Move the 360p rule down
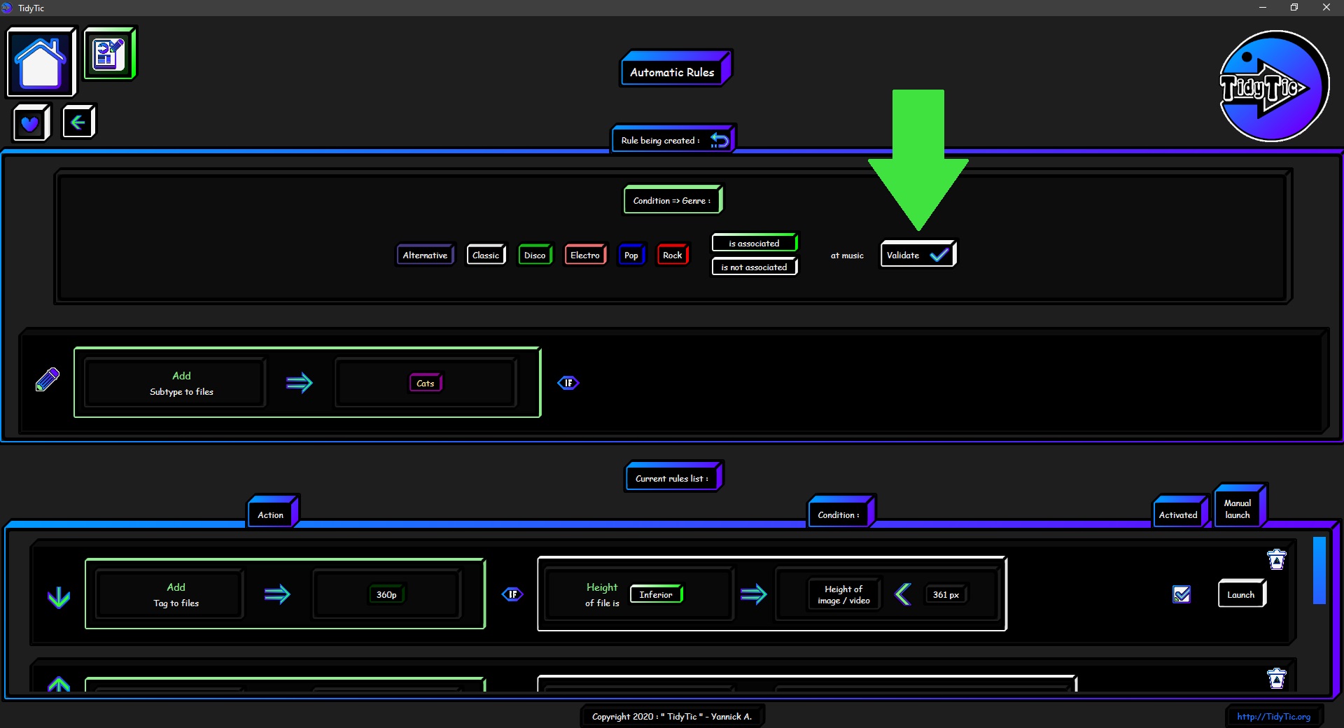This screenshot has height=728, width=1344. pos(59,597)
